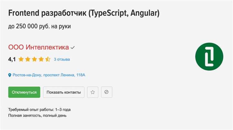The image size is (233, 130).
Task: Click the first rating star
Action: coord(21,59)
